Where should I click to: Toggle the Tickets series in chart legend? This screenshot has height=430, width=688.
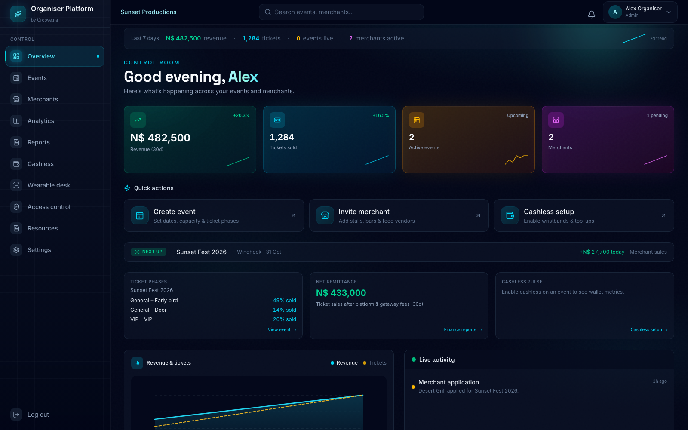pos(375,363)
